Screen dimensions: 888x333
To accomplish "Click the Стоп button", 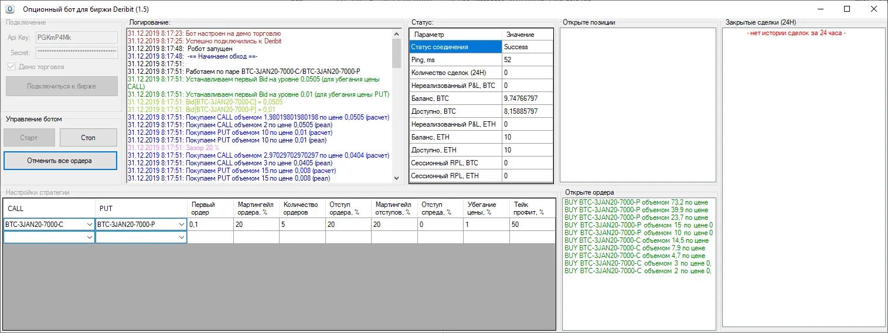I will tap(88, 138).
